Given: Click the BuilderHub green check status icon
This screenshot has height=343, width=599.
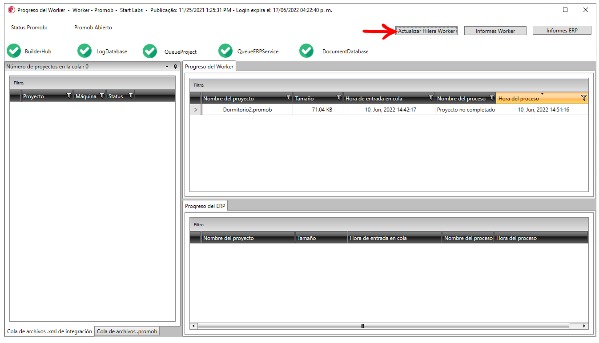Looking at the screenshot, I should (x=14, y=51).
